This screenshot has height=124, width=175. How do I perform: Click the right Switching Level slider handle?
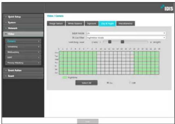coord(122,42)
